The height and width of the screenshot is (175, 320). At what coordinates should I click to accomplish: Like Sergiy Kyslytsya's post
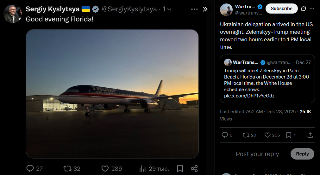(x=105, y=168)
